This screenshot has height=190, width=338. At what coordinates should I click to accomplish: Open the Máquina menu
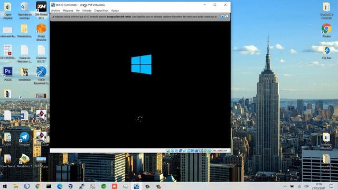[x=68, y=11]
